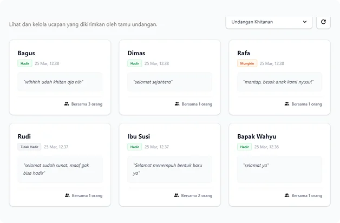340x223 pixels.
Task: Click Rafa's "mantap, besok anak kami nyusul" message
Action: click(279, 82)
